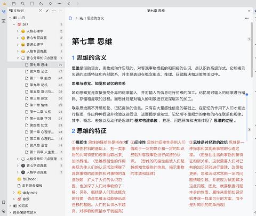Expand 已关闭的笔记本 section
Viewport: 256px width, 216px height.
[x=10, y=213]
